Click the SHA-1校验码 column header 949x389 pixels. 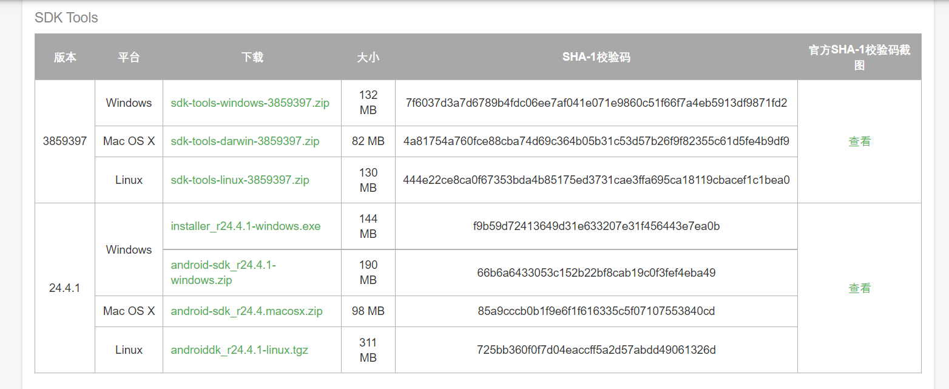pyautogui.click(x=596, y=57)
